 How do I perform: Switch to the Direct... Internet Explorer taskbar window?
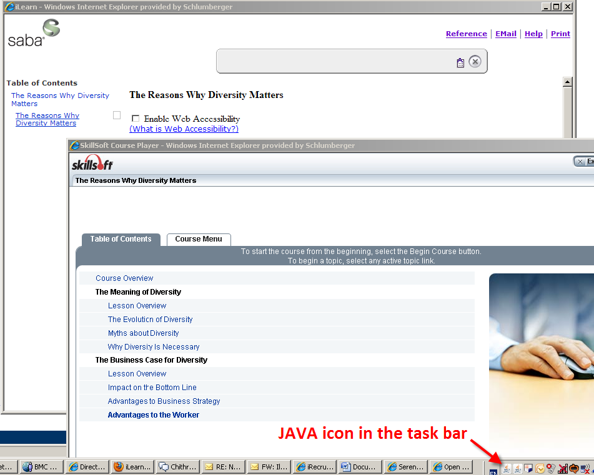point(87,467)
